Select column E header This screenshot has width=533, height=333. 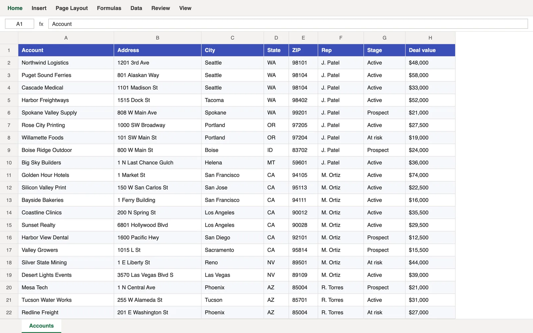point(303,38)
